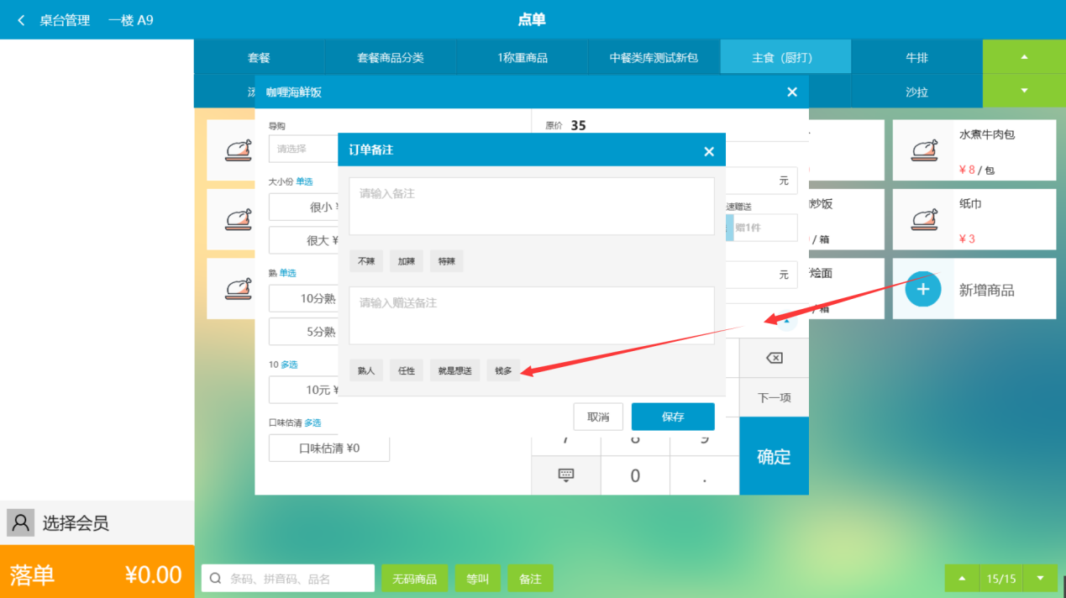The width and height of the screenshot is (1066, 598).
Task: Tap the plus icon for 新增商品
Action: tap(923, 289)
